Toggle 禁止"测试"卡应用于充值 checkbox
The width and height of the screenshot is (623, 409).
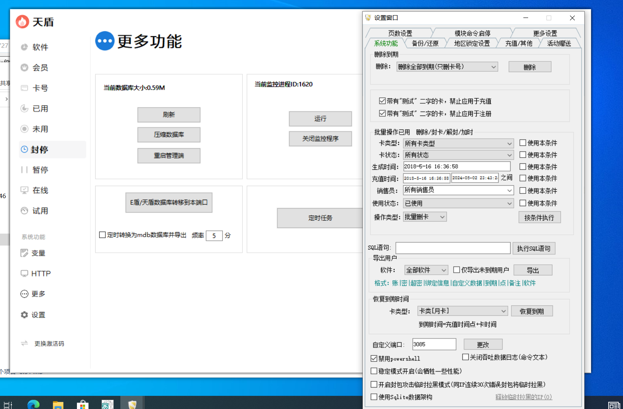(382, 101)
